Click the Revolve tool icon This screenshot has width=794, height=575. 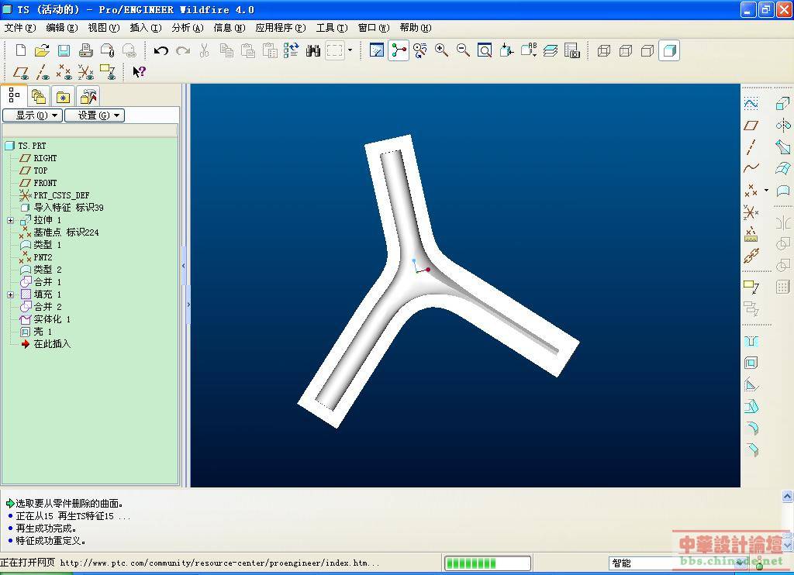point(782,126)
